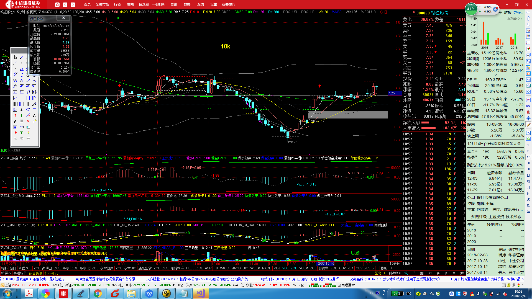Click the home icon in title bar
Screen dimensions: 532x299
57,4
